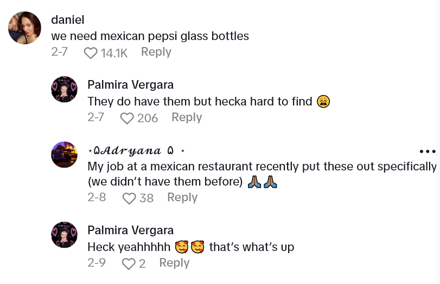Click the 14.1K like count on daniel's comment

[x=114, y=52]
